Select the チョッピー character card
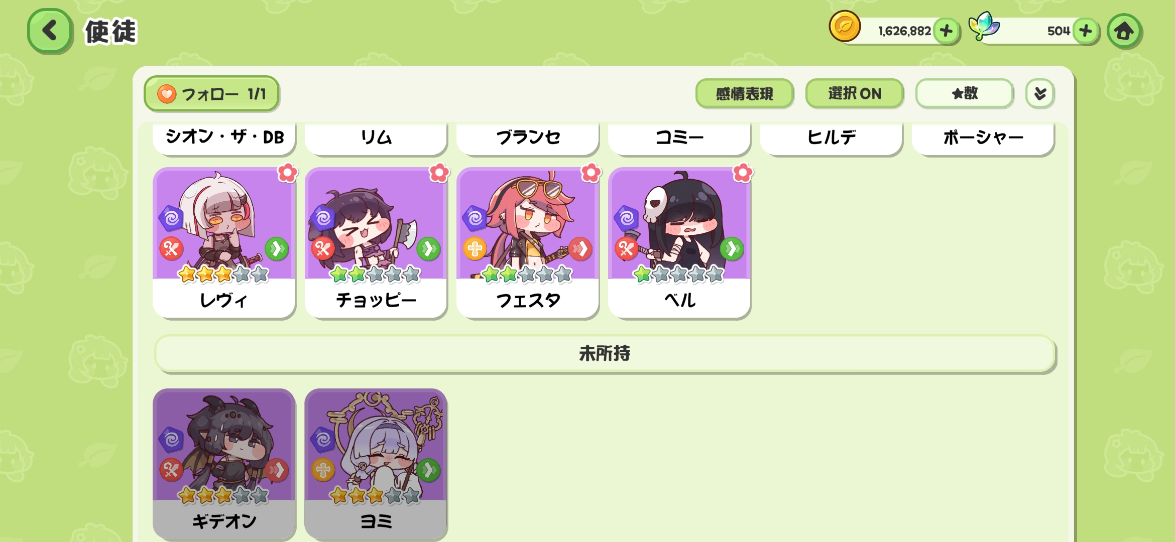This screenshot has height=542, width=1175. pos(376,243)
